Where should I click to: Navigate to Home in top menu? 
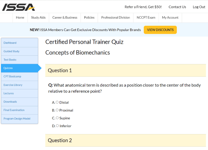(x=20, y=17)
